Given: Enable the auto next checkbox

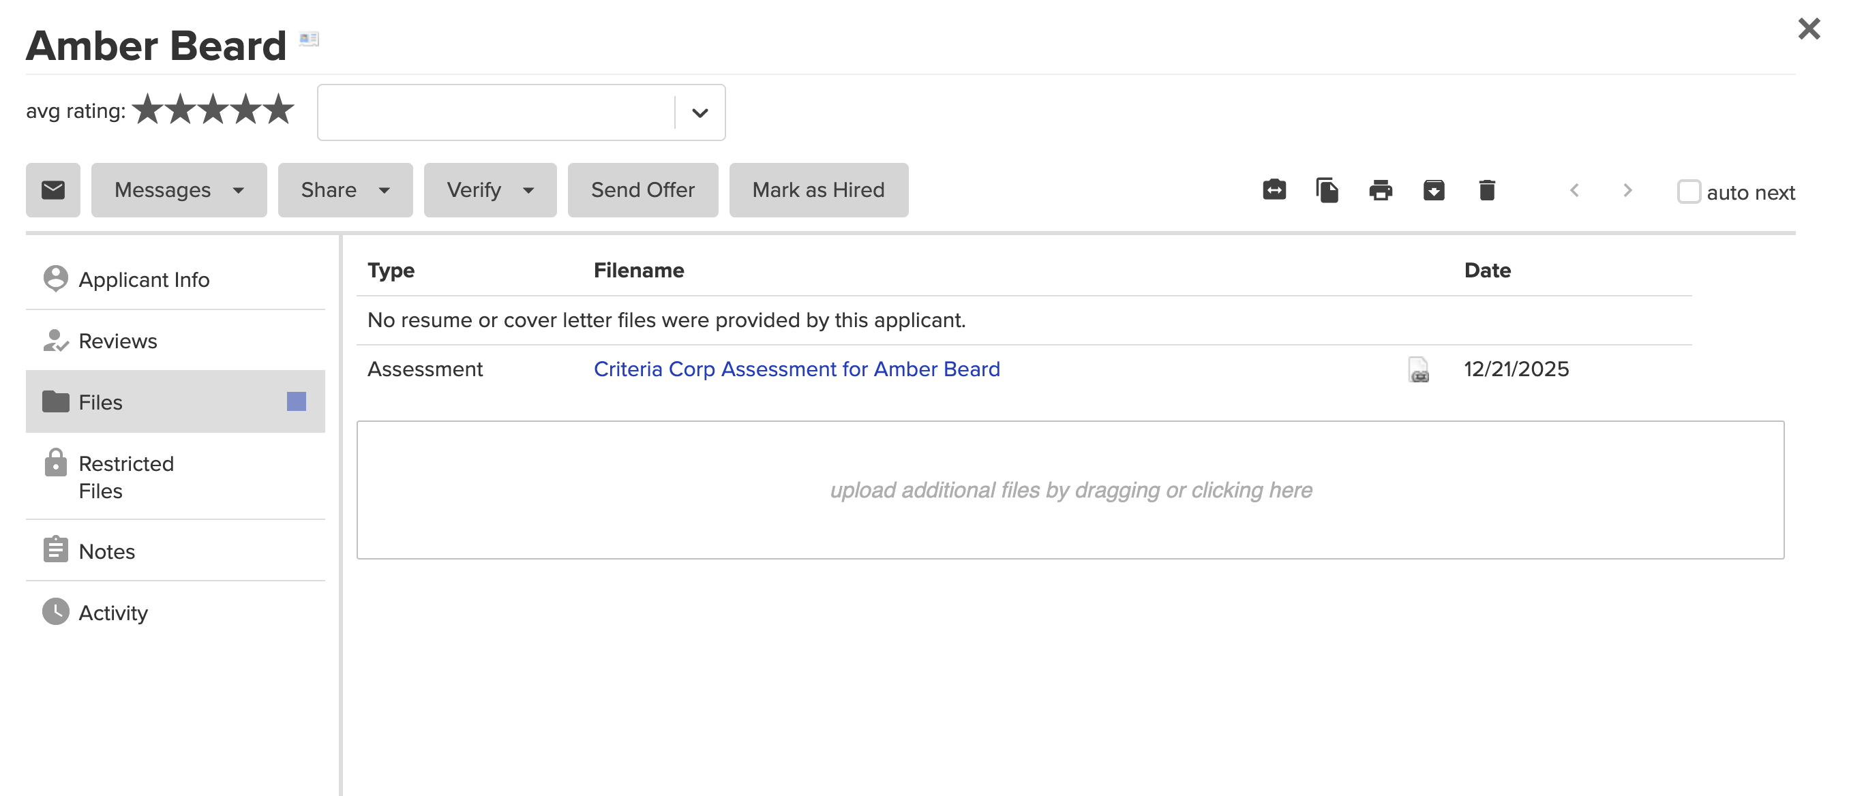Looking at the screenshot, I should point(1688,192).
